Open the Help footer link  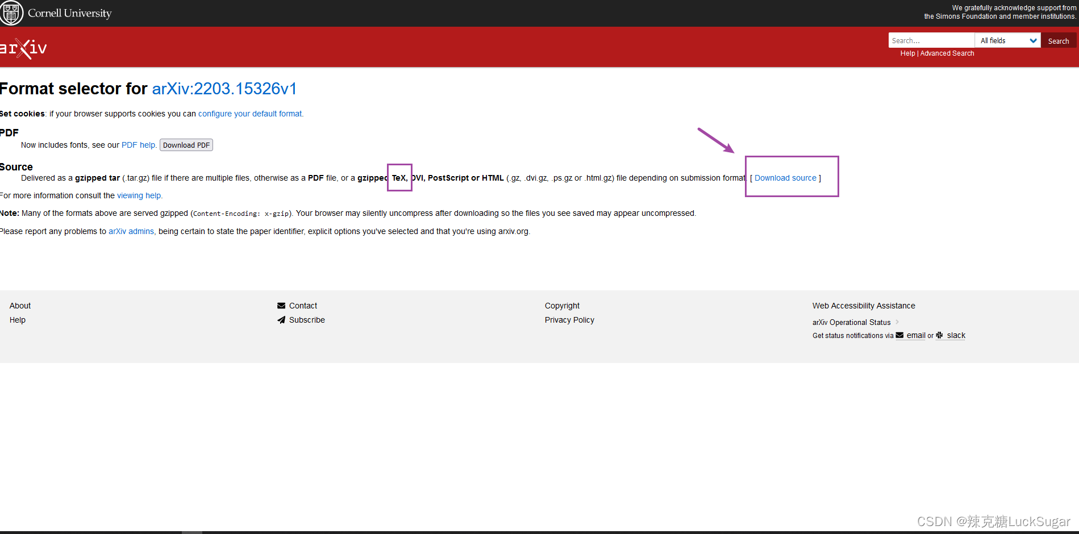(18, 320)
